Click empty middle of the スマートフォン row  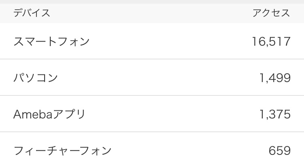(162, 41)
